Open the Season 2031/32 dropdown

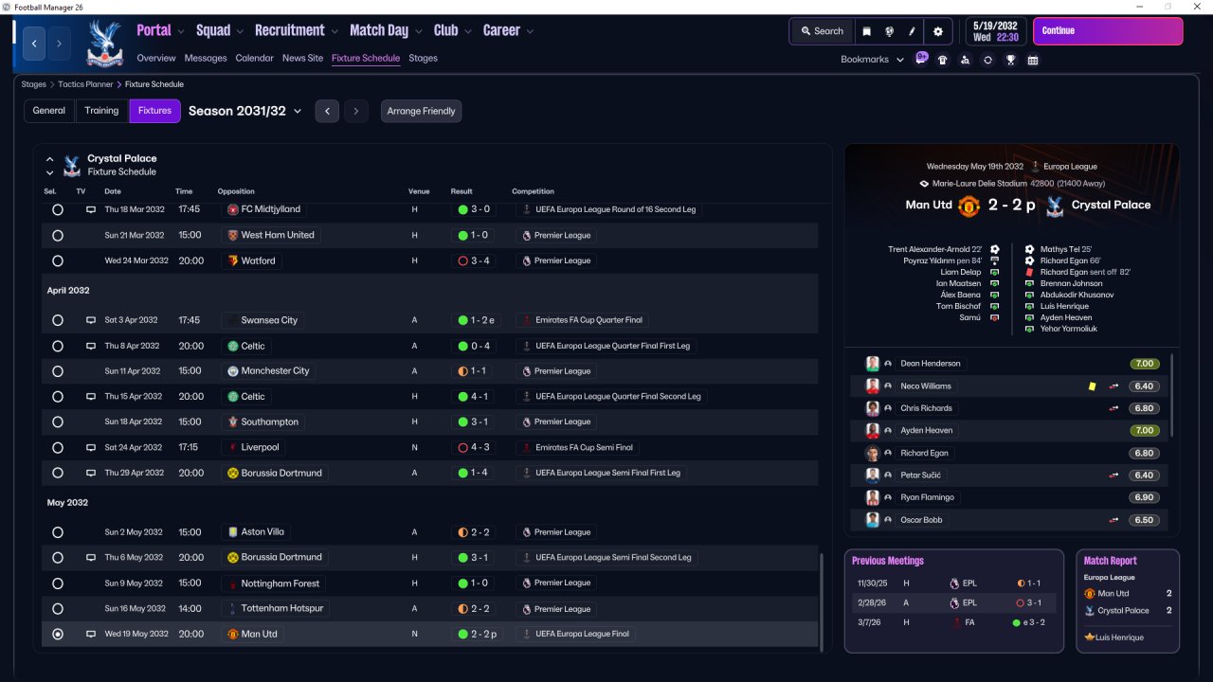tap(244, 111)
